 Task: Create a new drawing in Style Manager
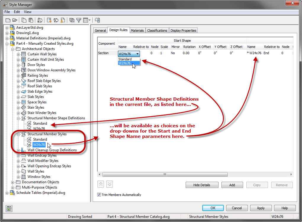[8, 20]
